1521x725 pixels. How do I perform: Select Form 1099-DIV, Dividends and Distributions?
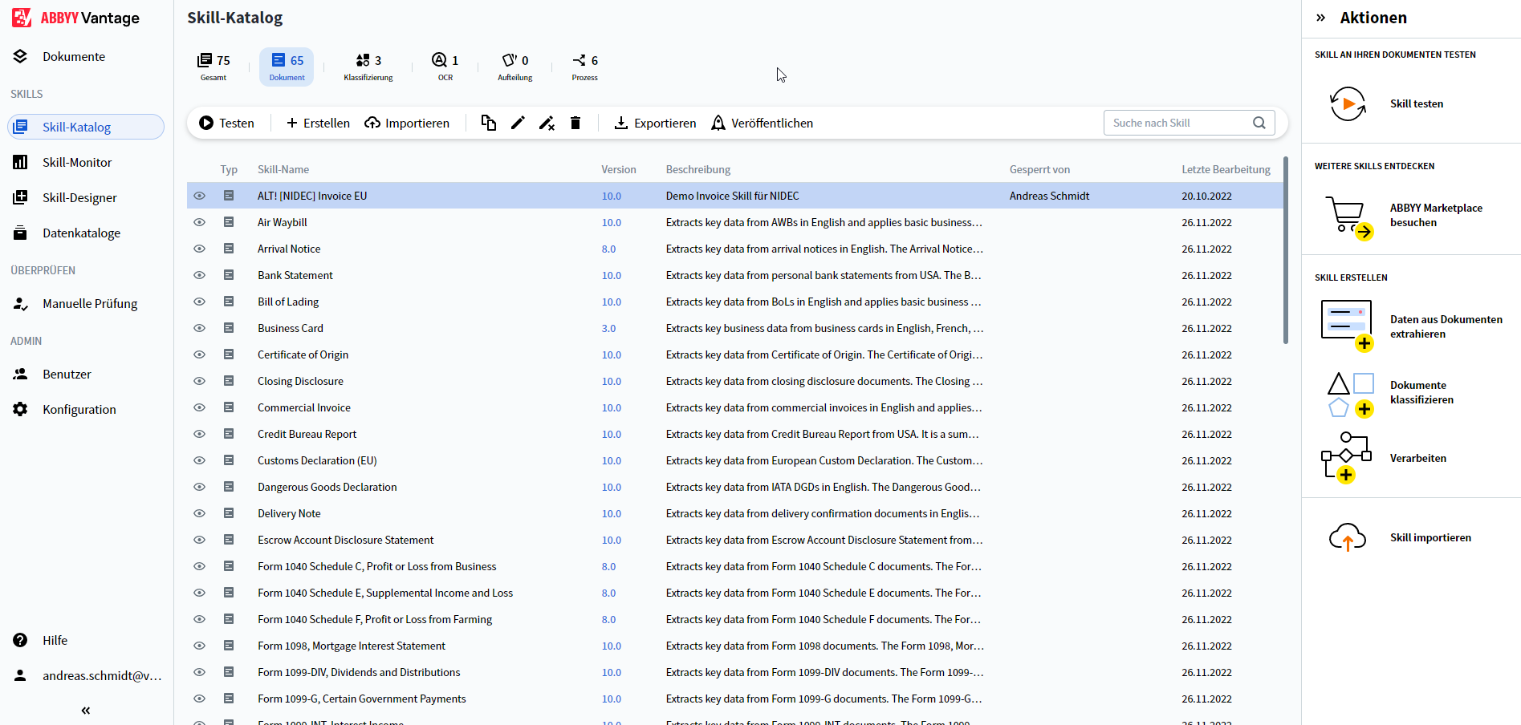click(359, 672)
